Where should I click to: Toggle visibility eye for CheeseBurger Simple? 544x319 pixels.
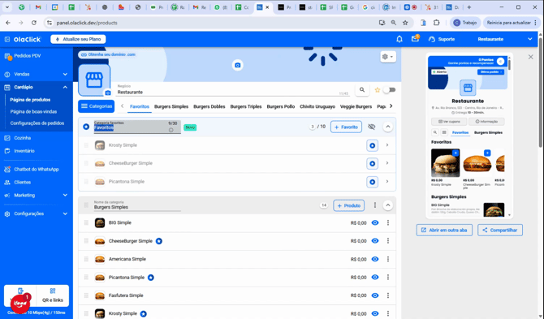[375, 240]
